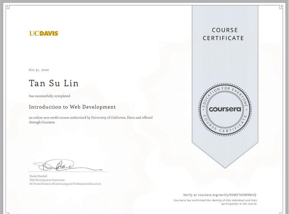Image resolution: width=289 pixels, height=214 pixels.
Task: Click the recipient name 'Tan Su Lin'
Action: coord(53,83)
